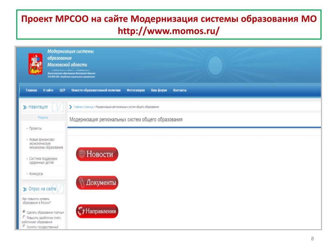Viewport: 334px width, 250px height.
Task: Click the double-chevron icon beside Навигация
Action: pyautogui.click(x=25, y=107)
